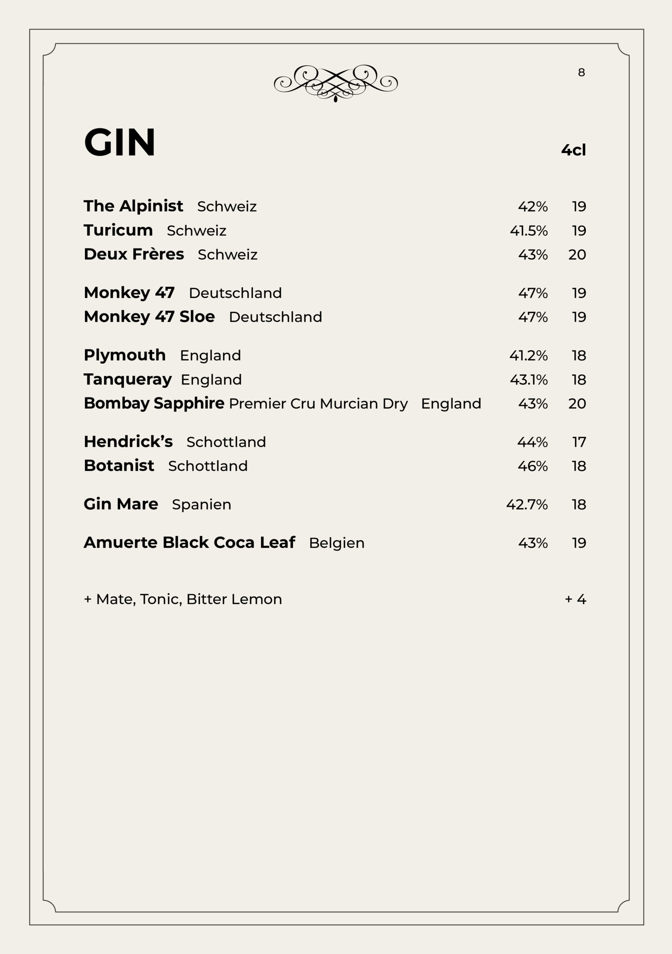Click Gin Mare's 42.7% value
672x954 pixels.
tap(527, 505)
